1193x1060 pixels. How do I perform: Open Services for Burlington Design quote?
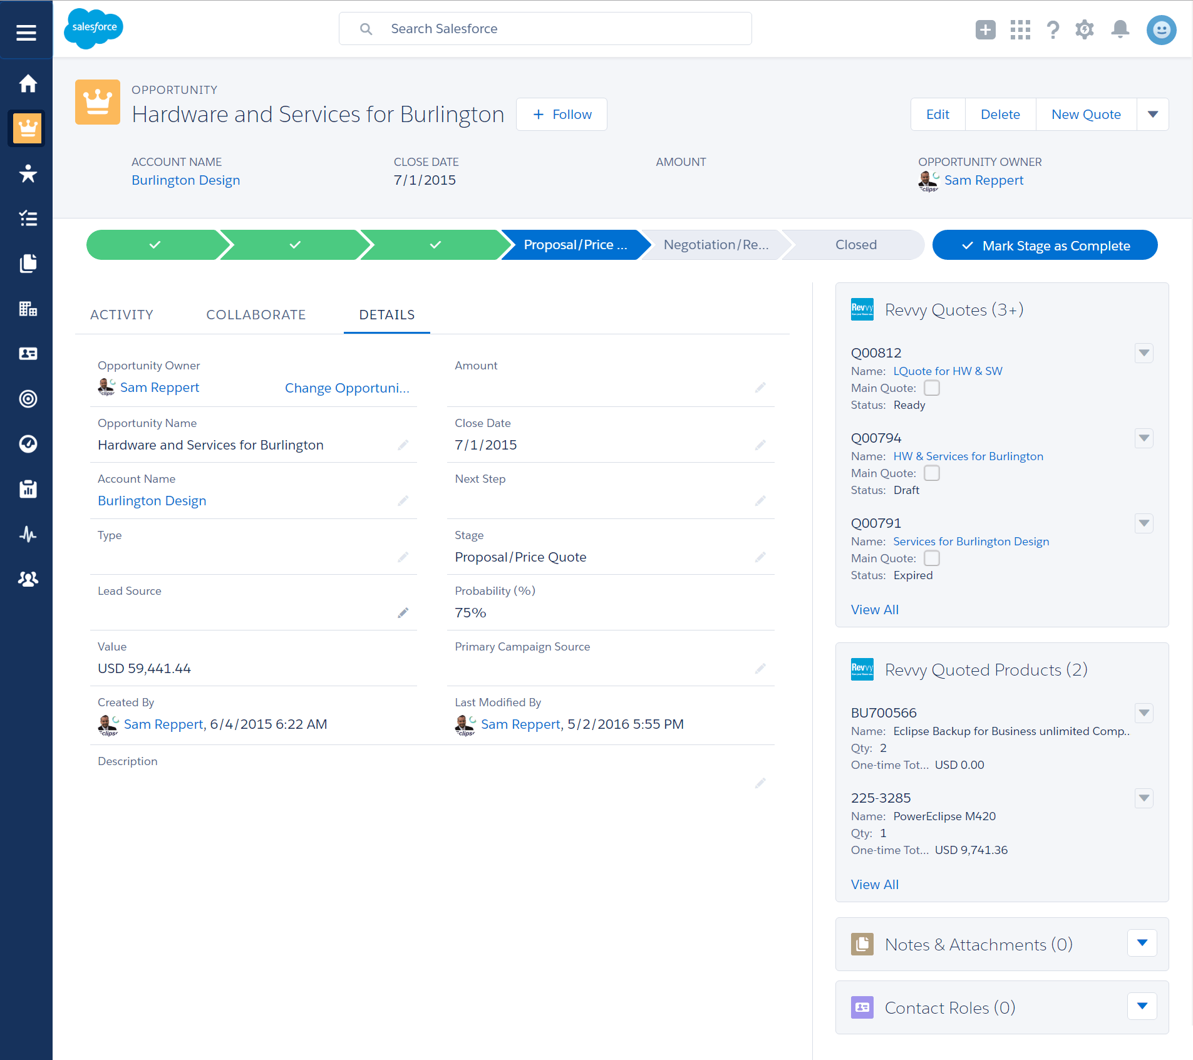click(971, 541)
